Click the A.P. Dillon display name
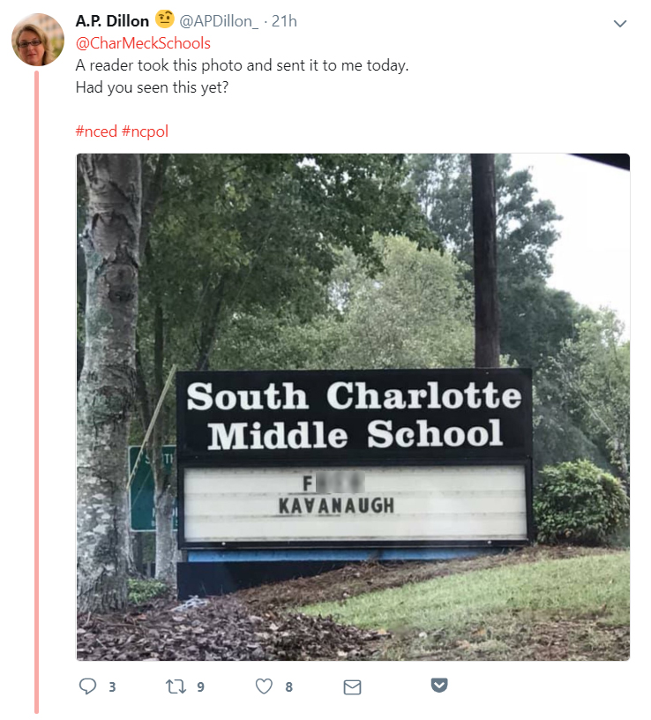This screenshot has width=651, height=720. 113,21
